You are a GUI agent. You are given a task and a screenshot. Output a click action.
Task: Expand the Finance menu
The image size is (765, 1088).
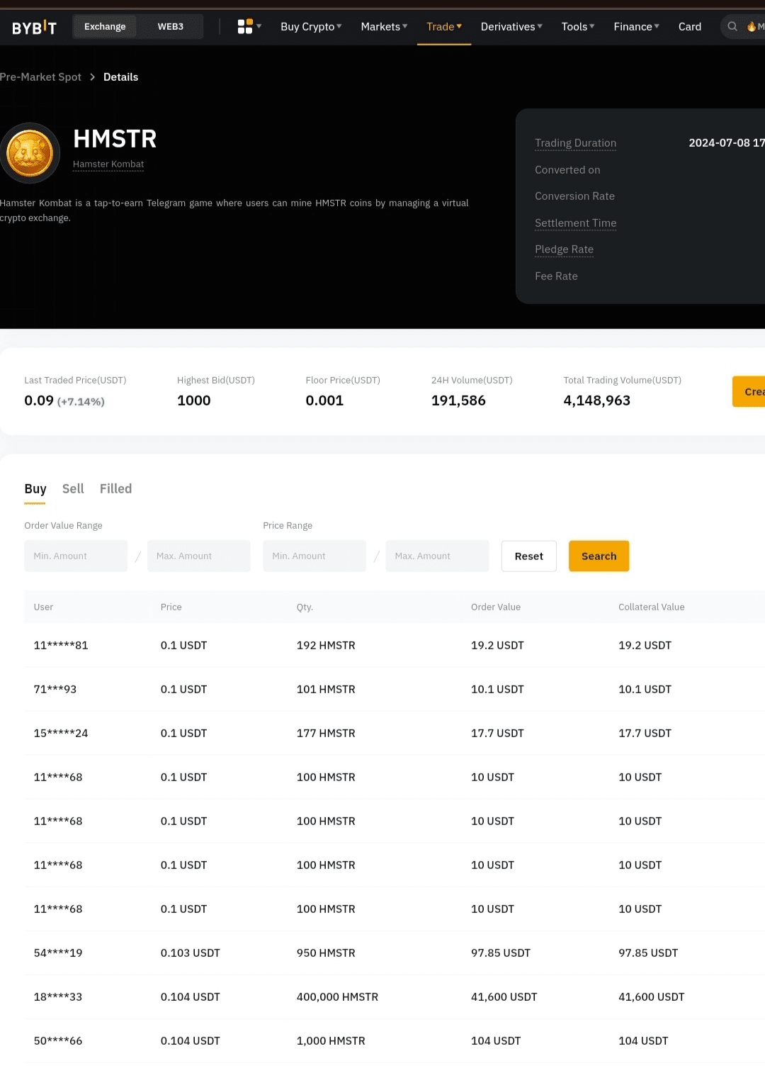pyautogui.click(x=636, y=27)
